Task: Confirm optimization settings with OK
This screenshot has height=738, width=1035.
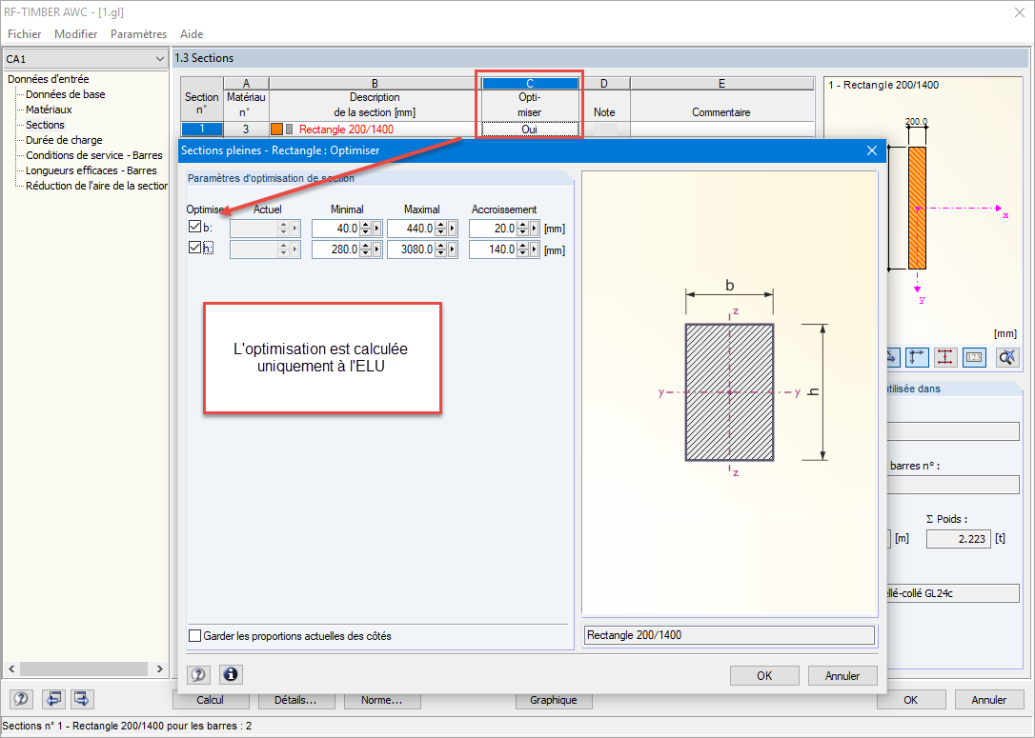Action: click(764, 674)
